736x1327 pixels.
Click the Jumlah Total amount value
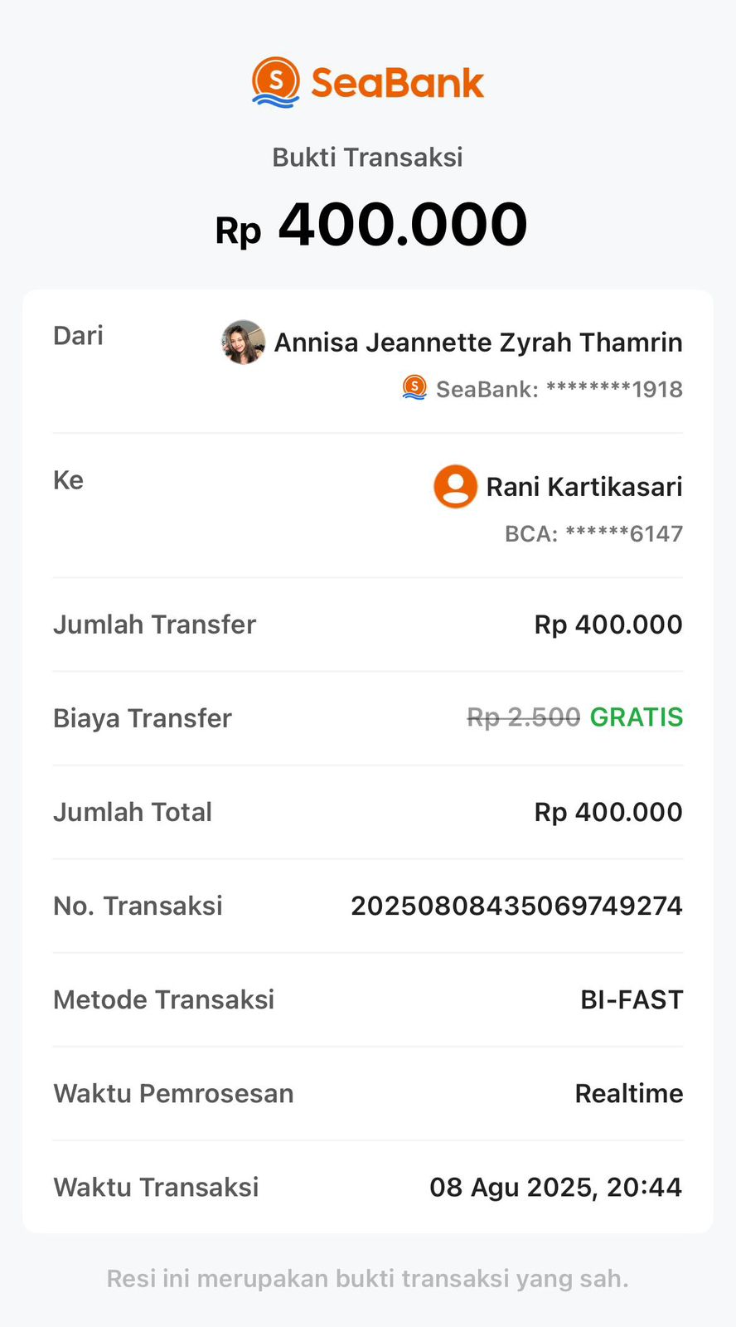[608, 812]
